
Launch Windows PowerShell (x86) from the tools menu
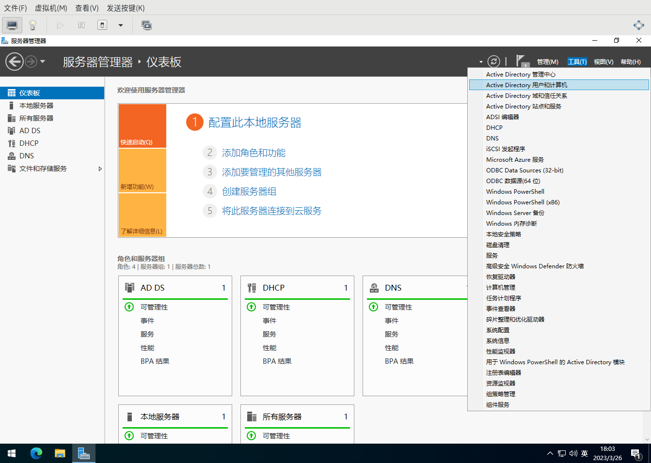[x=559, y=202]
